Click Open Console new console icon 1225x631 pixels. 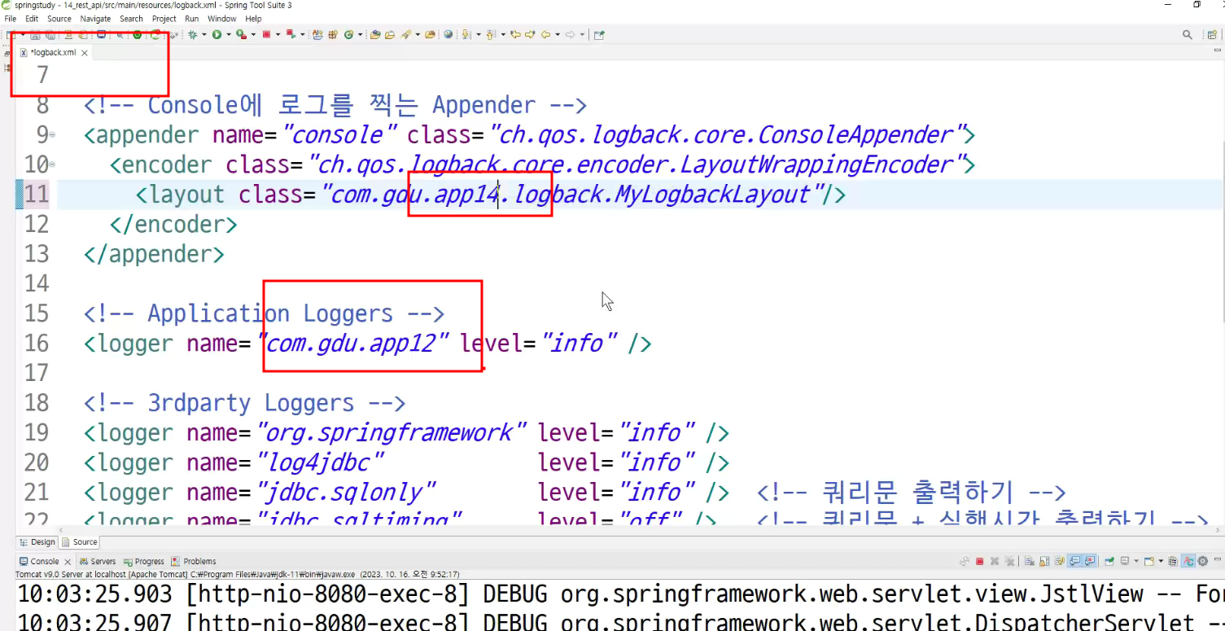point(1148,561)
